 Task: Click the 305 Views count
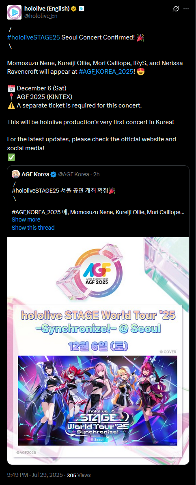click(x=79, y=475)
